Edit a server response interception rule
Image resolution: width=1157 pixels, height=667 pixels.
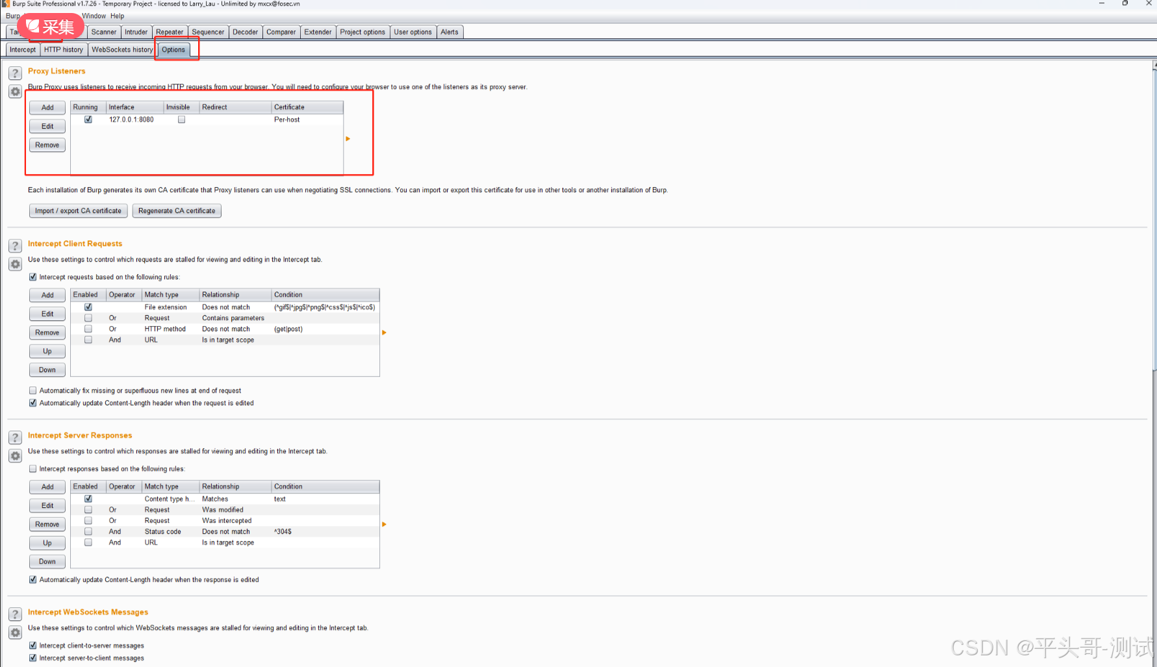point(47,505)
